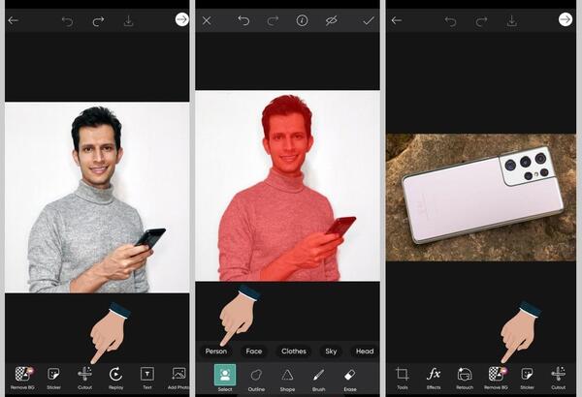
Task: Tap white next arrow in left screen
Action: 182,19
